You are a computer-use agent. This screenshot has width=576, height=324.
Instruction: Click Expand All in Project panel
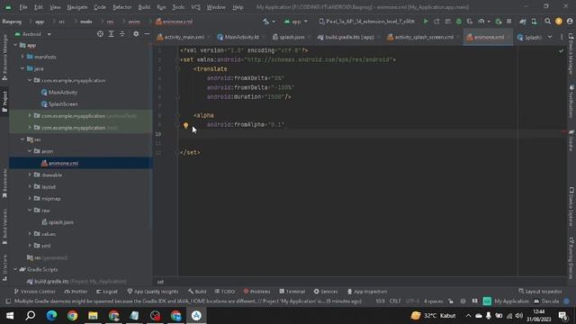click(111, 34)
